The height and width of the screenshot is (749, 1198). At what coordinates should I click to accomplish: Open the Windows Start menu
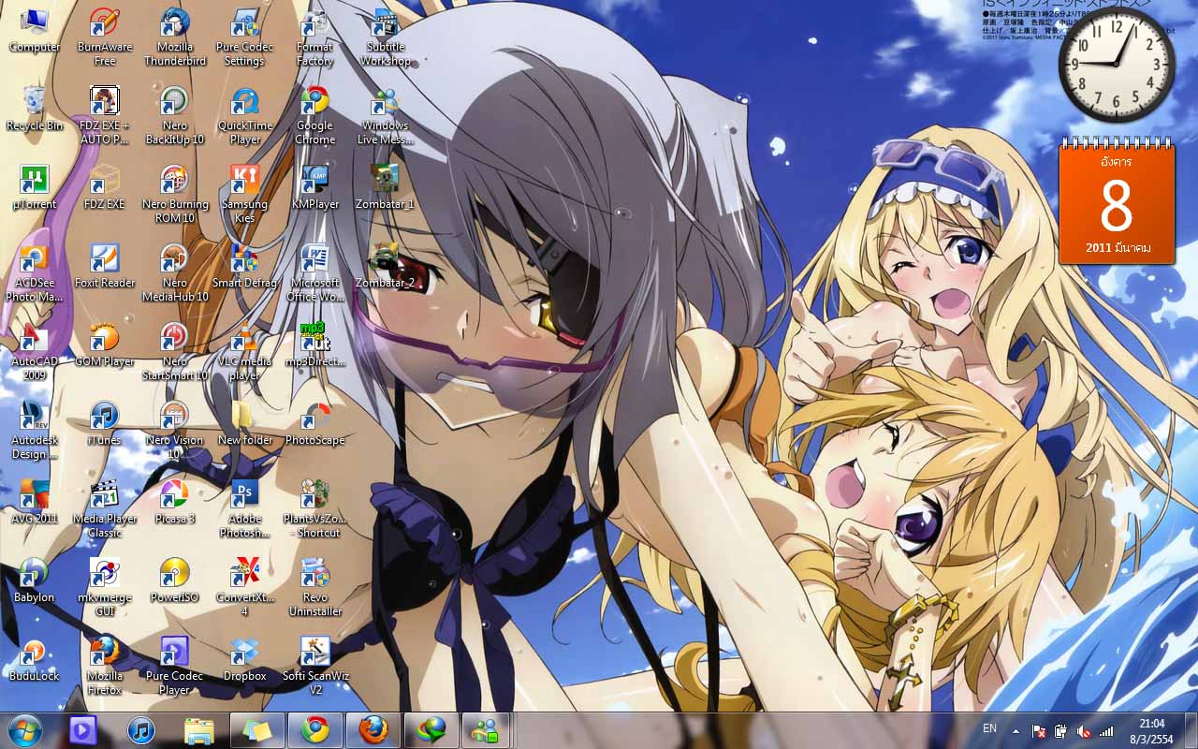(x=25, y=729)
